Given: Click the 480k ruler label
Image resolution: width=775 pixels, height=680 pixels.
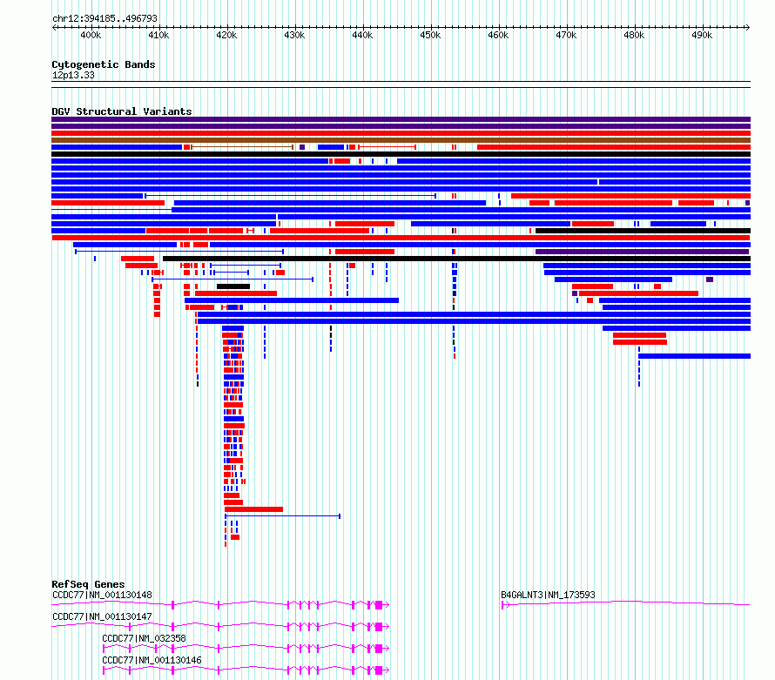Looking at the screenshot, I should (634, 35).
